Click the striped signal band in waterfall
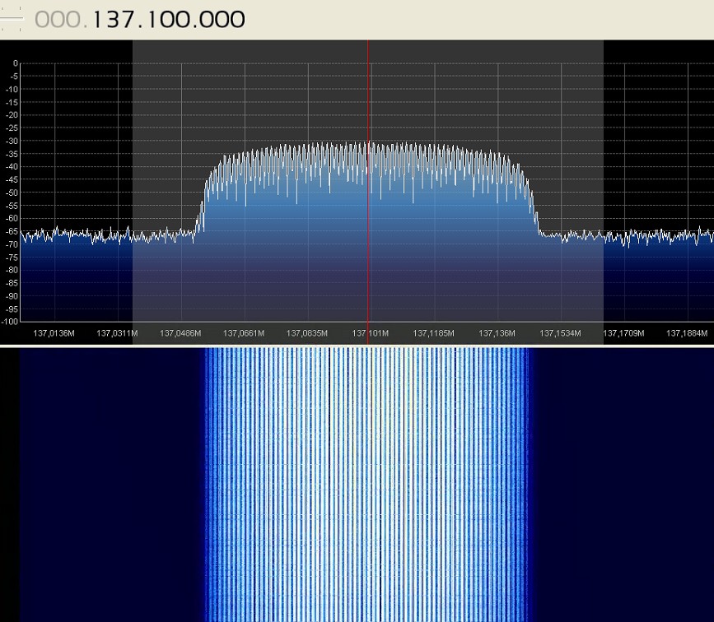 point(367,485)
